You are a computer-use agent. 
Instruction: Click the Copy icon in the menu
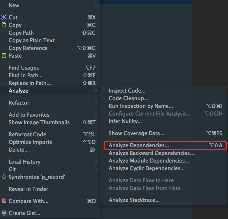tap(4, 25)
